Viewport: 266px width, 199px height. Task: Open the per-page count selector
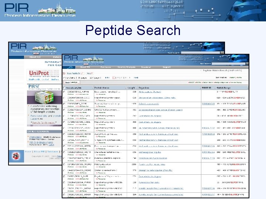click(95, 78)
